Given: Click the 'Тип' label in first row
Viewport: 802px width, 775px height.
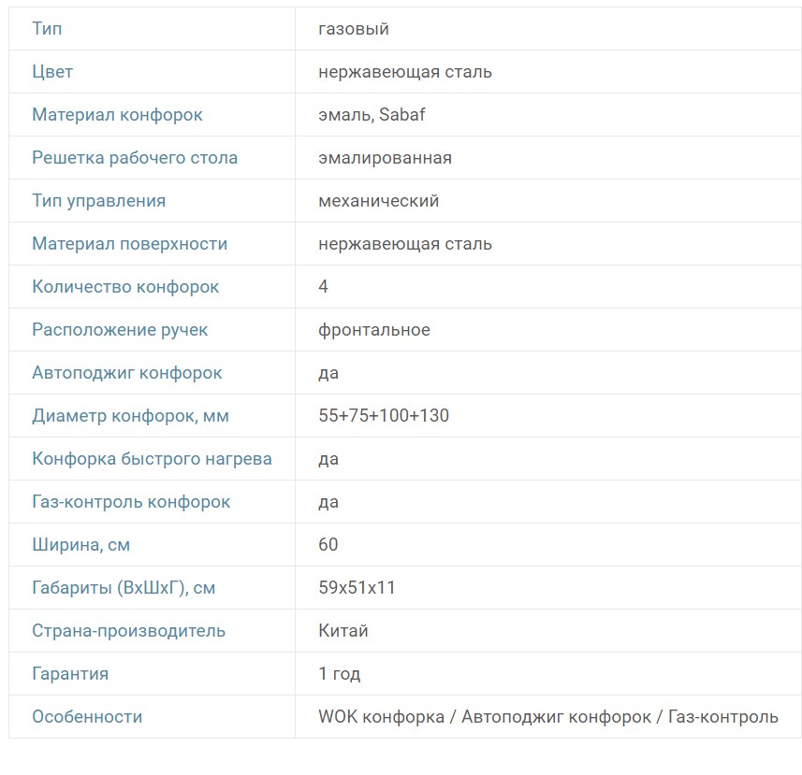Looking at the screenshot, I should click(x=47, y=29).
